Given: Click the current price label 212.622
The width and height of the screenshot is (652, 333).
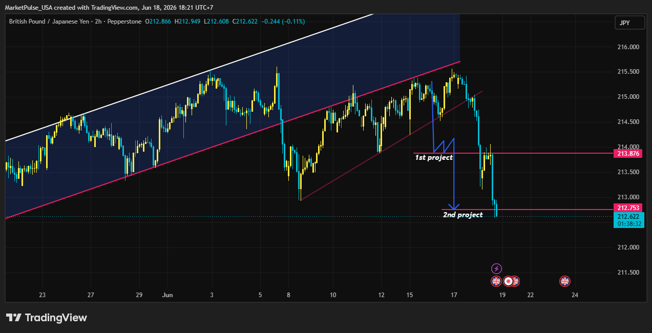Looking at the screenshot, I should click(x=628, y=217).
